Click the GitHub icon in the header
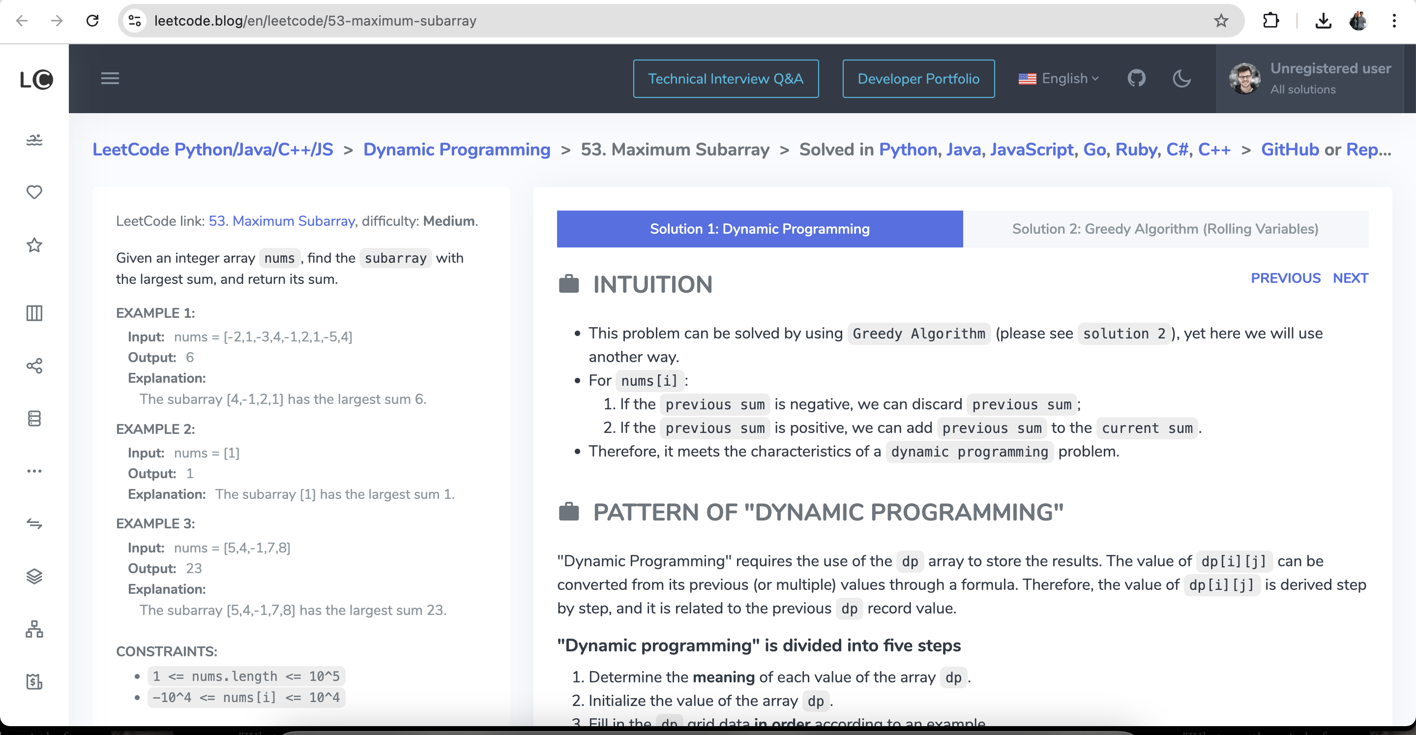The width and height of the screenshot is (1416, 735). 1136,79
